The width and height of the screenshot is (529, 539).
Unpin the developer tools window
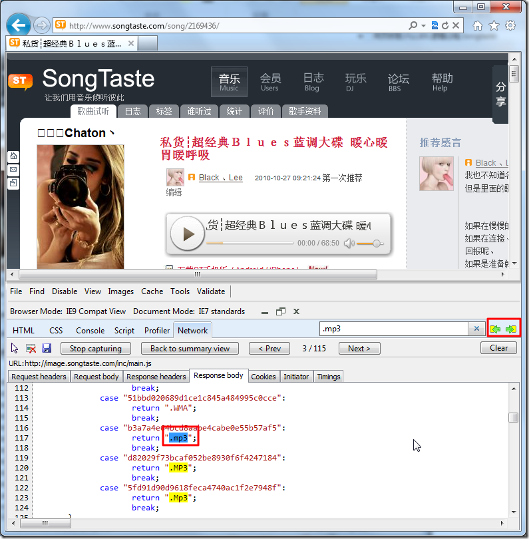281,311
